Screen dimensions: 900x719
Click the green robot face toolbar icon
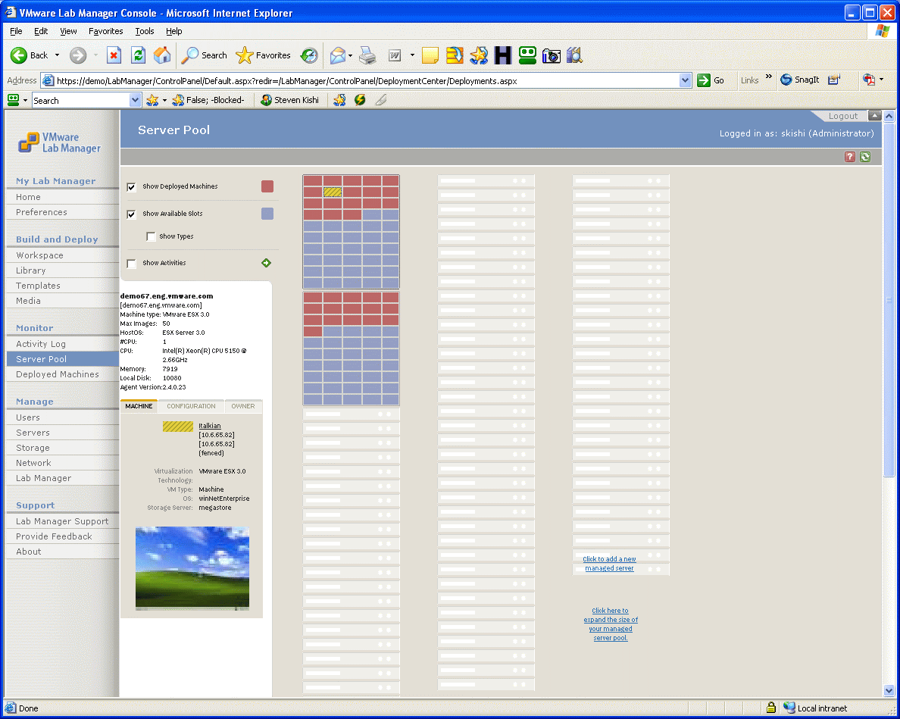527,55
